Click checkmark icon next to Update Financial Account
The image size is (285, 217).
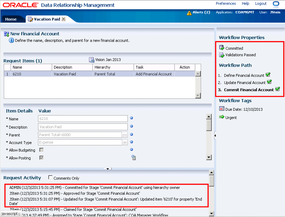[x=269, y=82]
